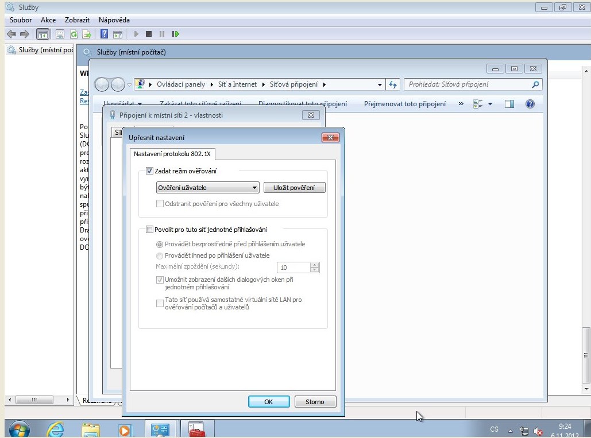
Task: Click the Export list toolbar icon
Action: click(87, 34)
